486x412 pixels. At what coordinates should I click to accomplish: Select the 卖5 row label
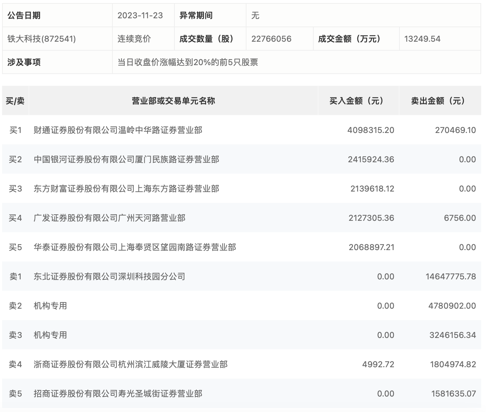tap(15, 394)
